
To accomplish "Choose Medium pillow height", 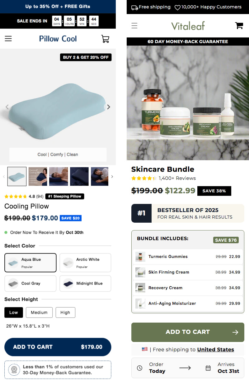I will click(x=39, y=312).
